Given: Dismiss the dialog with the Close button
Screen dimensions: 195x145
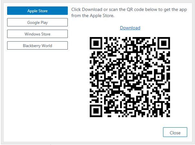Looking at the screenshot, I should [x=175, y=132].
